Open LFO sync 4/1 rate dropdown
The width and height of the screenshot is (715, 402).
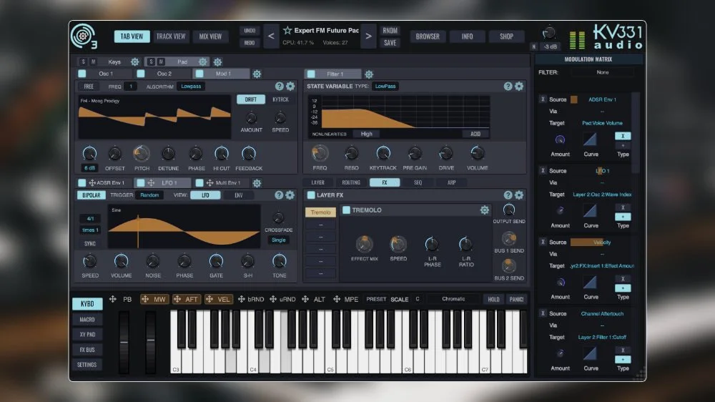[x=90, y=219]
